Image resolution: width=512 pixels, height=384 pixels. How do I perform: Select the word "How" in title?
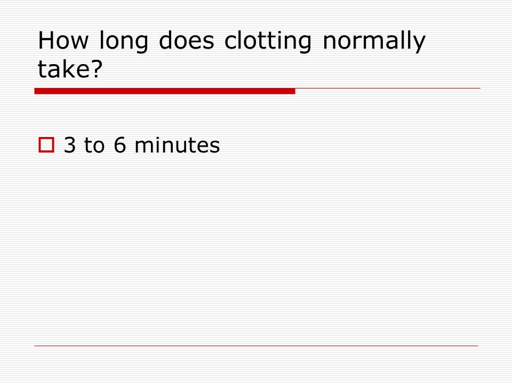[63, 41]
